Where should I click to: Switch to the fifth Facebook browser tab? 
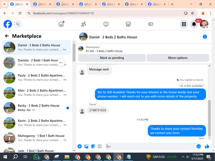click(111, 4)
